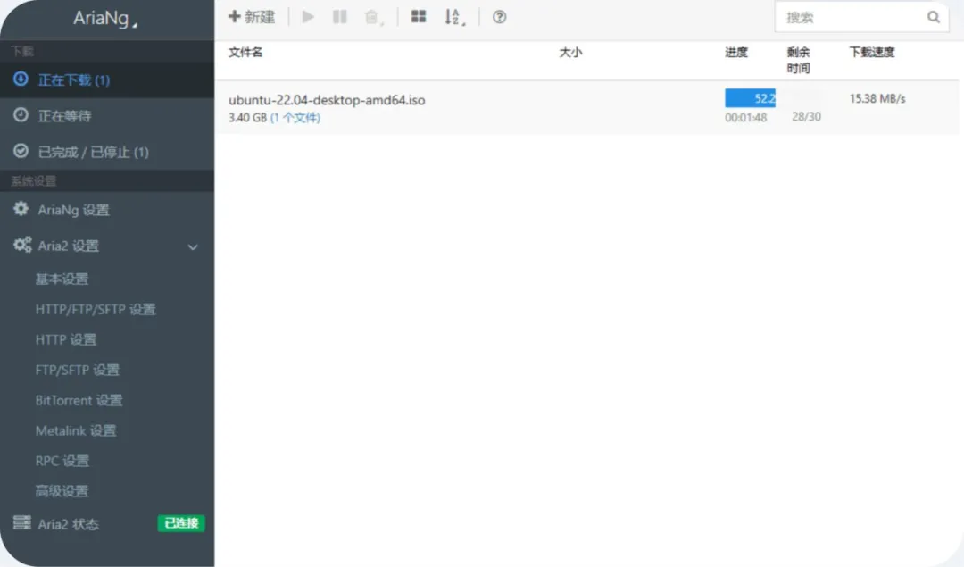Viewport: 964px width, 567px height.
Task: Open 已完成 / 已停止 (1) list
Action: coord(107,152)
